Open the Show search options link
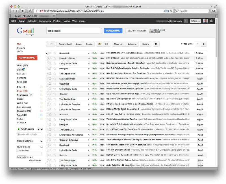 coord(157,30)
